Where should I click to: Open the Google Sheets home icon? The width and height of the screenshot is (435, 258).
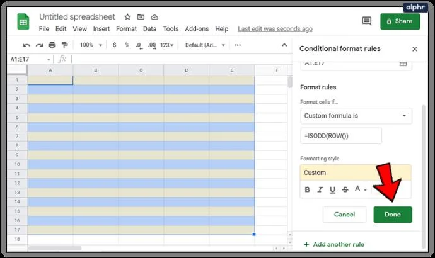[23, 21]
